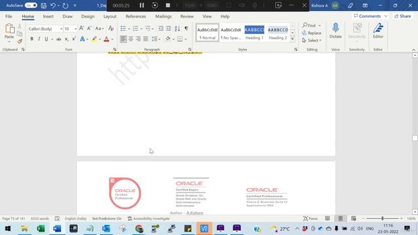Screen dimensions: 418x235
Task: Click the Save icon in title bar
Action: 44,5
